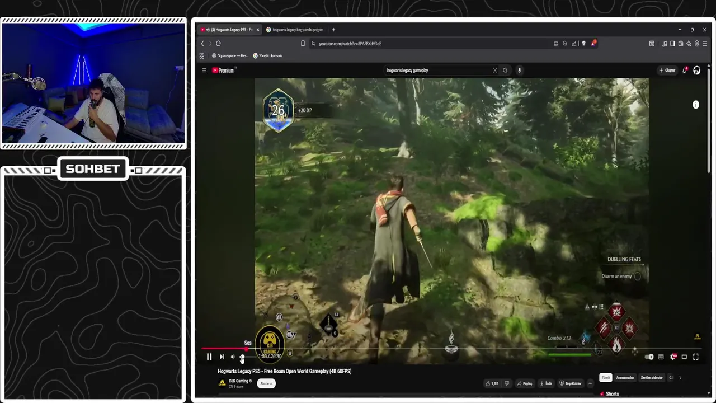Open YouTube notifications bell
Image resolution: width=716 pixels, height=403 pixels.
pos(685,70)
